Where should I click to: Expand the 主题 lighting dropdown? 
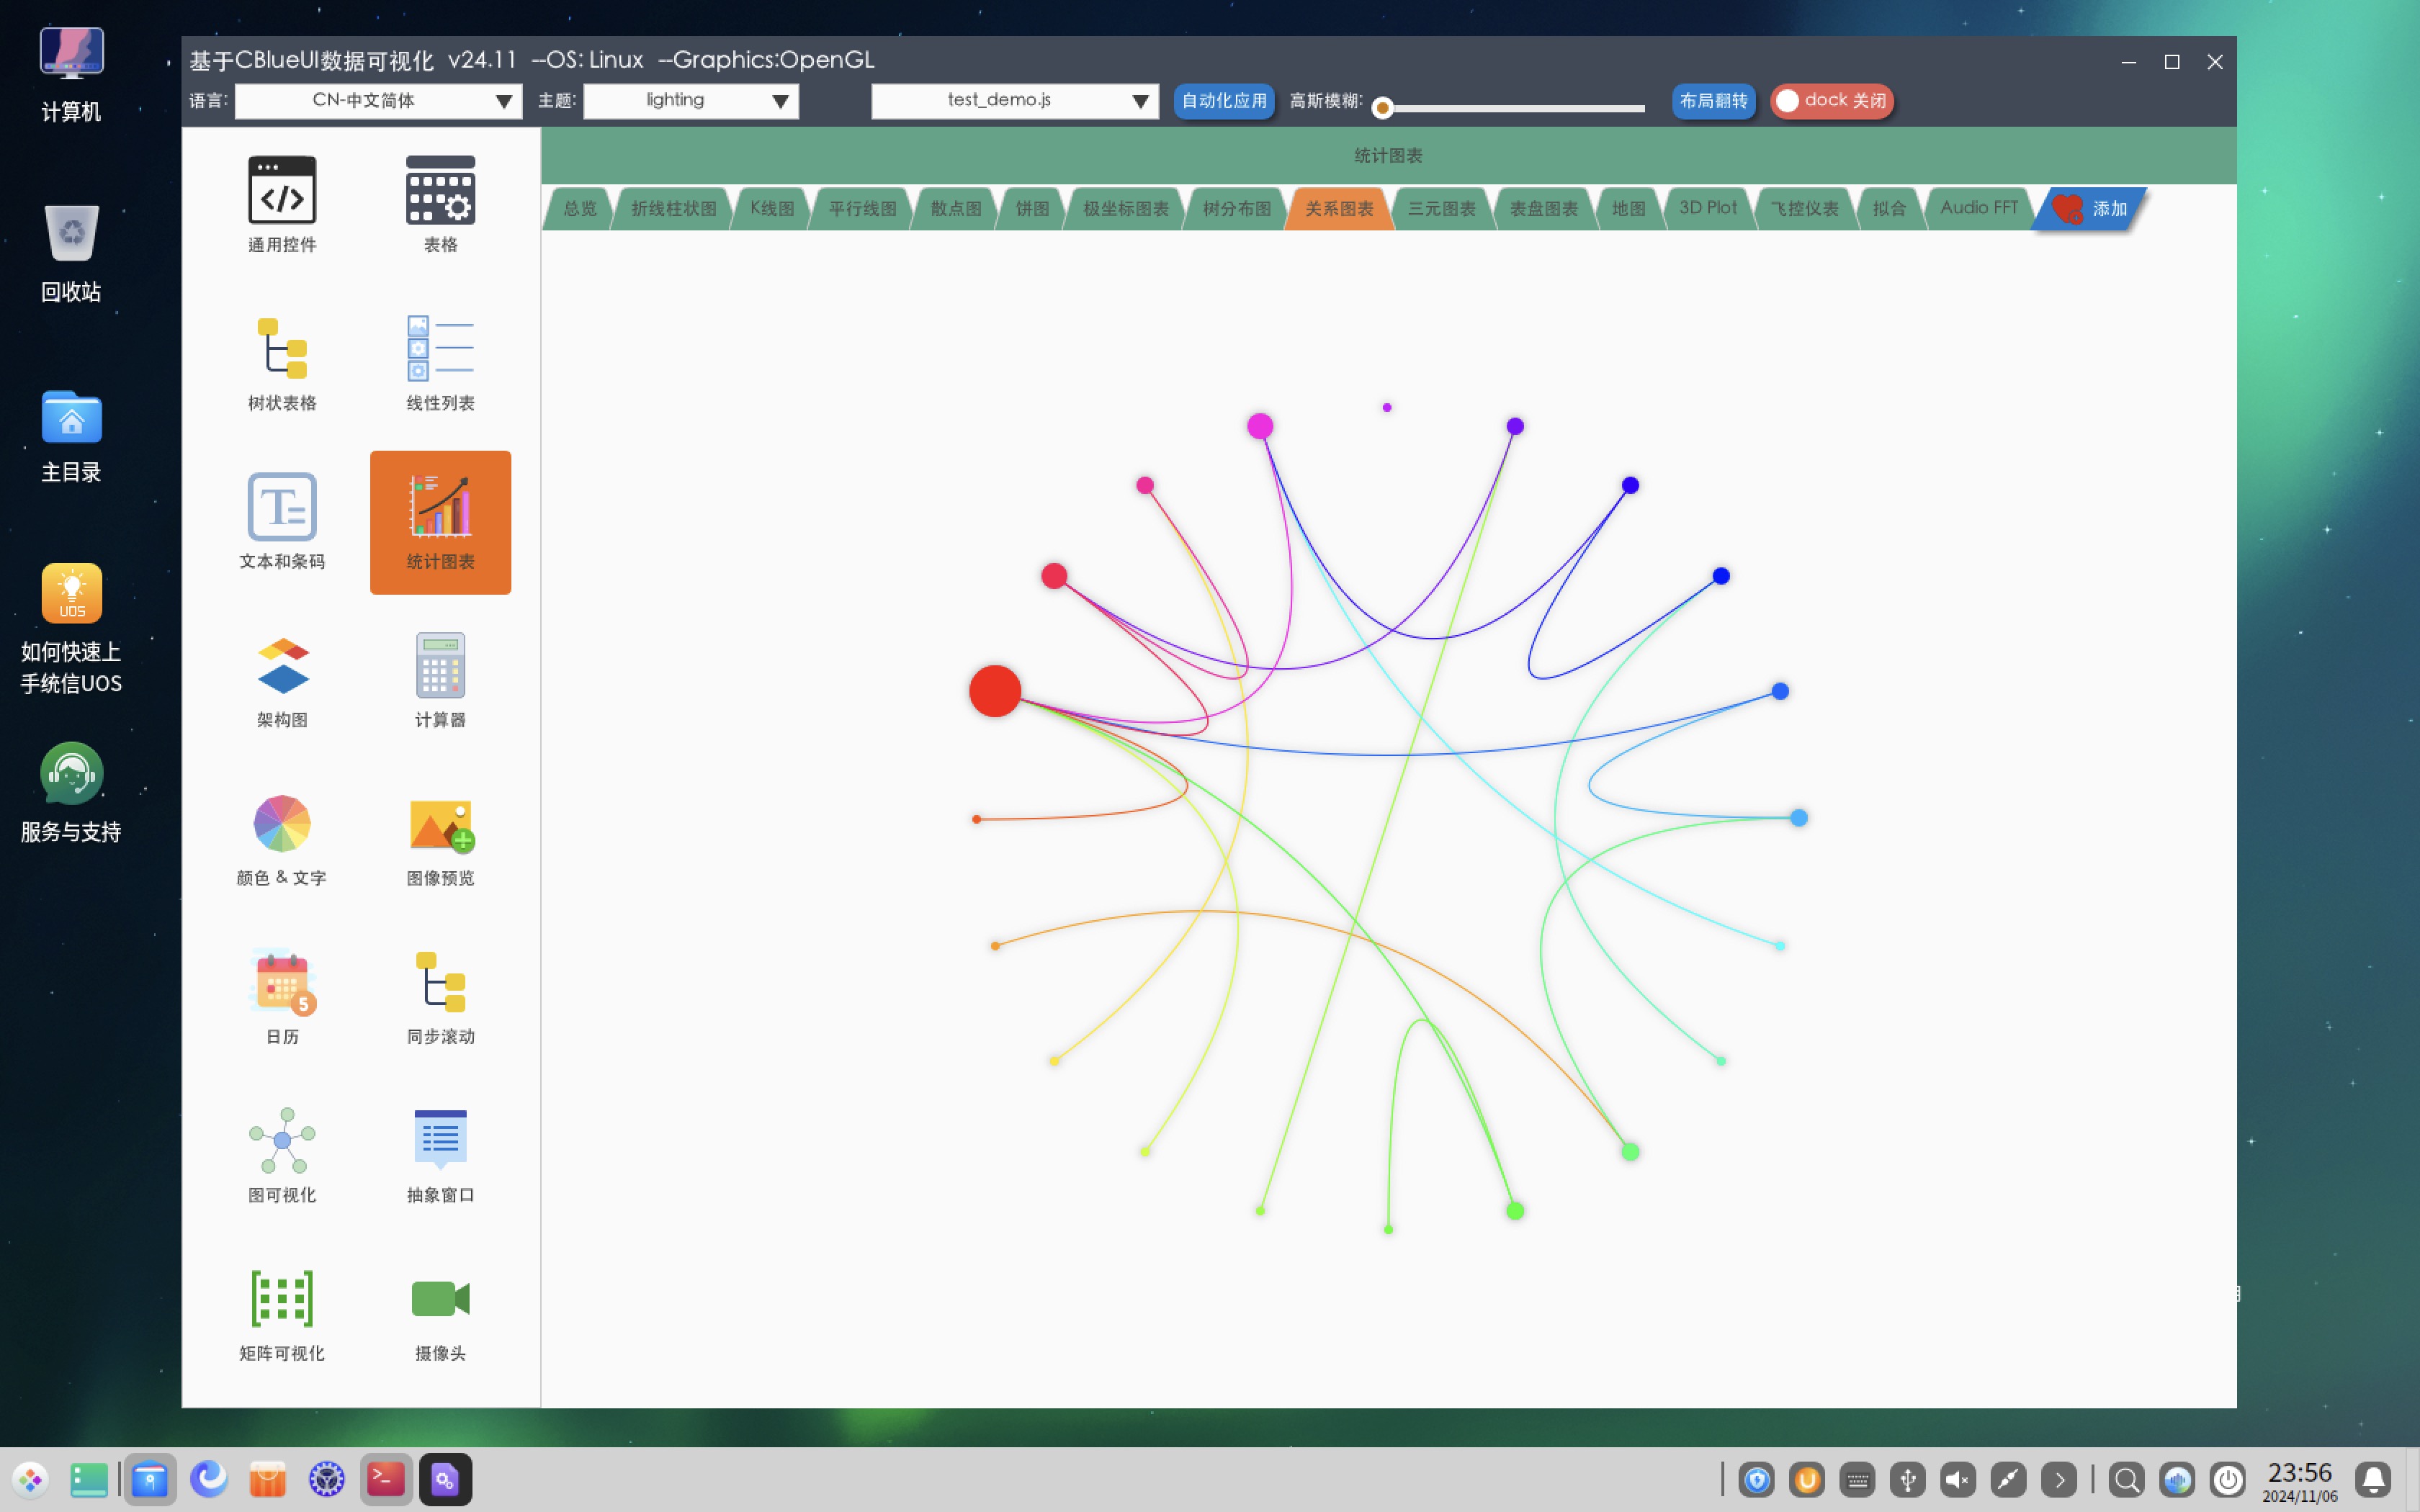point(690,101)
